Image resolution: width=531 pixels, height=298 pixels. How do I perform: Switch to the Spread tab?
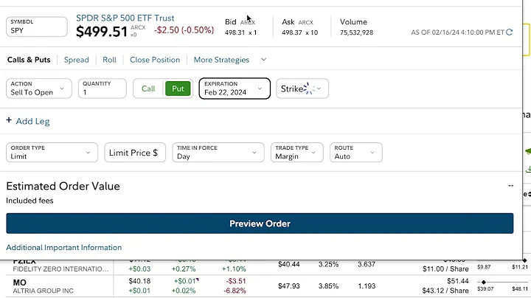pos(77,60)
